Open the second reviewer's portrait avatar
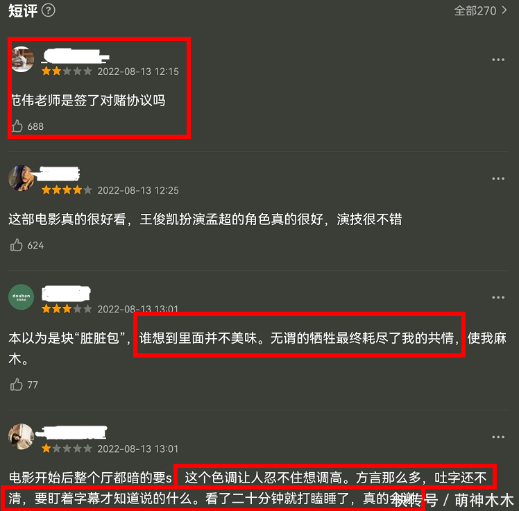 (22, 178)
